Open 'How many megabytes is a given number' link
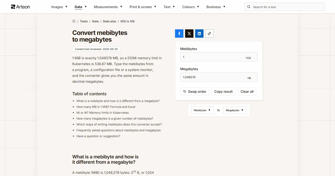 point(115,118)
